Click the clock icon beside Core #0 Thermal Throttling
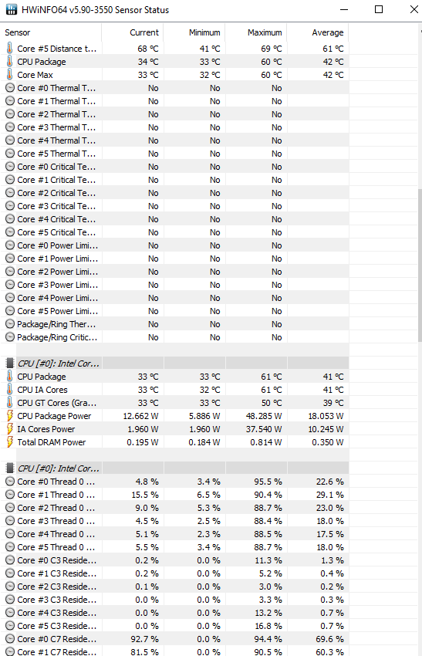Image resolution: width=422 pixels, height=656 pixels. (9, 88)
